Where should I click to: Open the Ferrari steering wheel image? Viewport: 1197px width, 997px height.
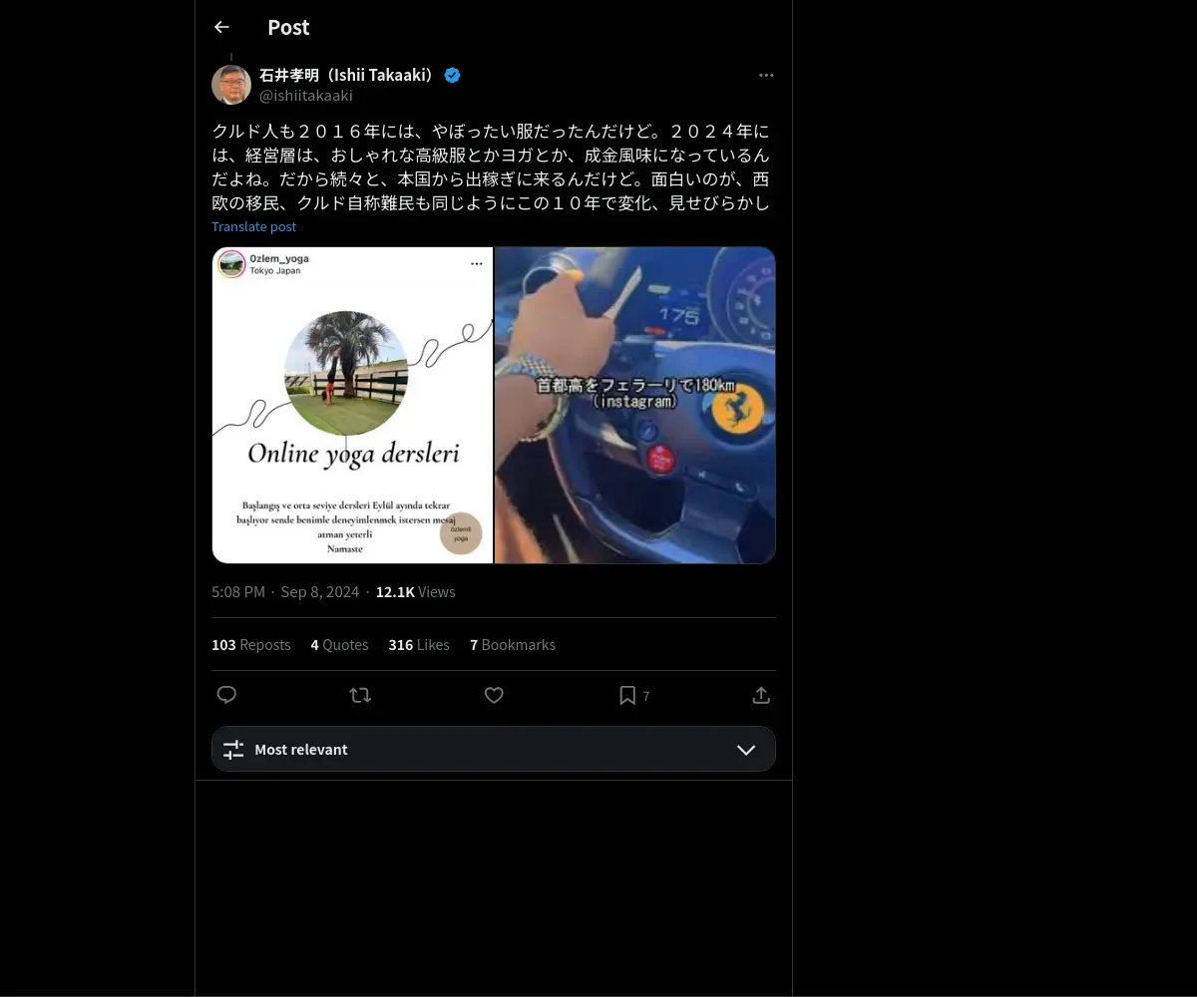pos(635,405)
